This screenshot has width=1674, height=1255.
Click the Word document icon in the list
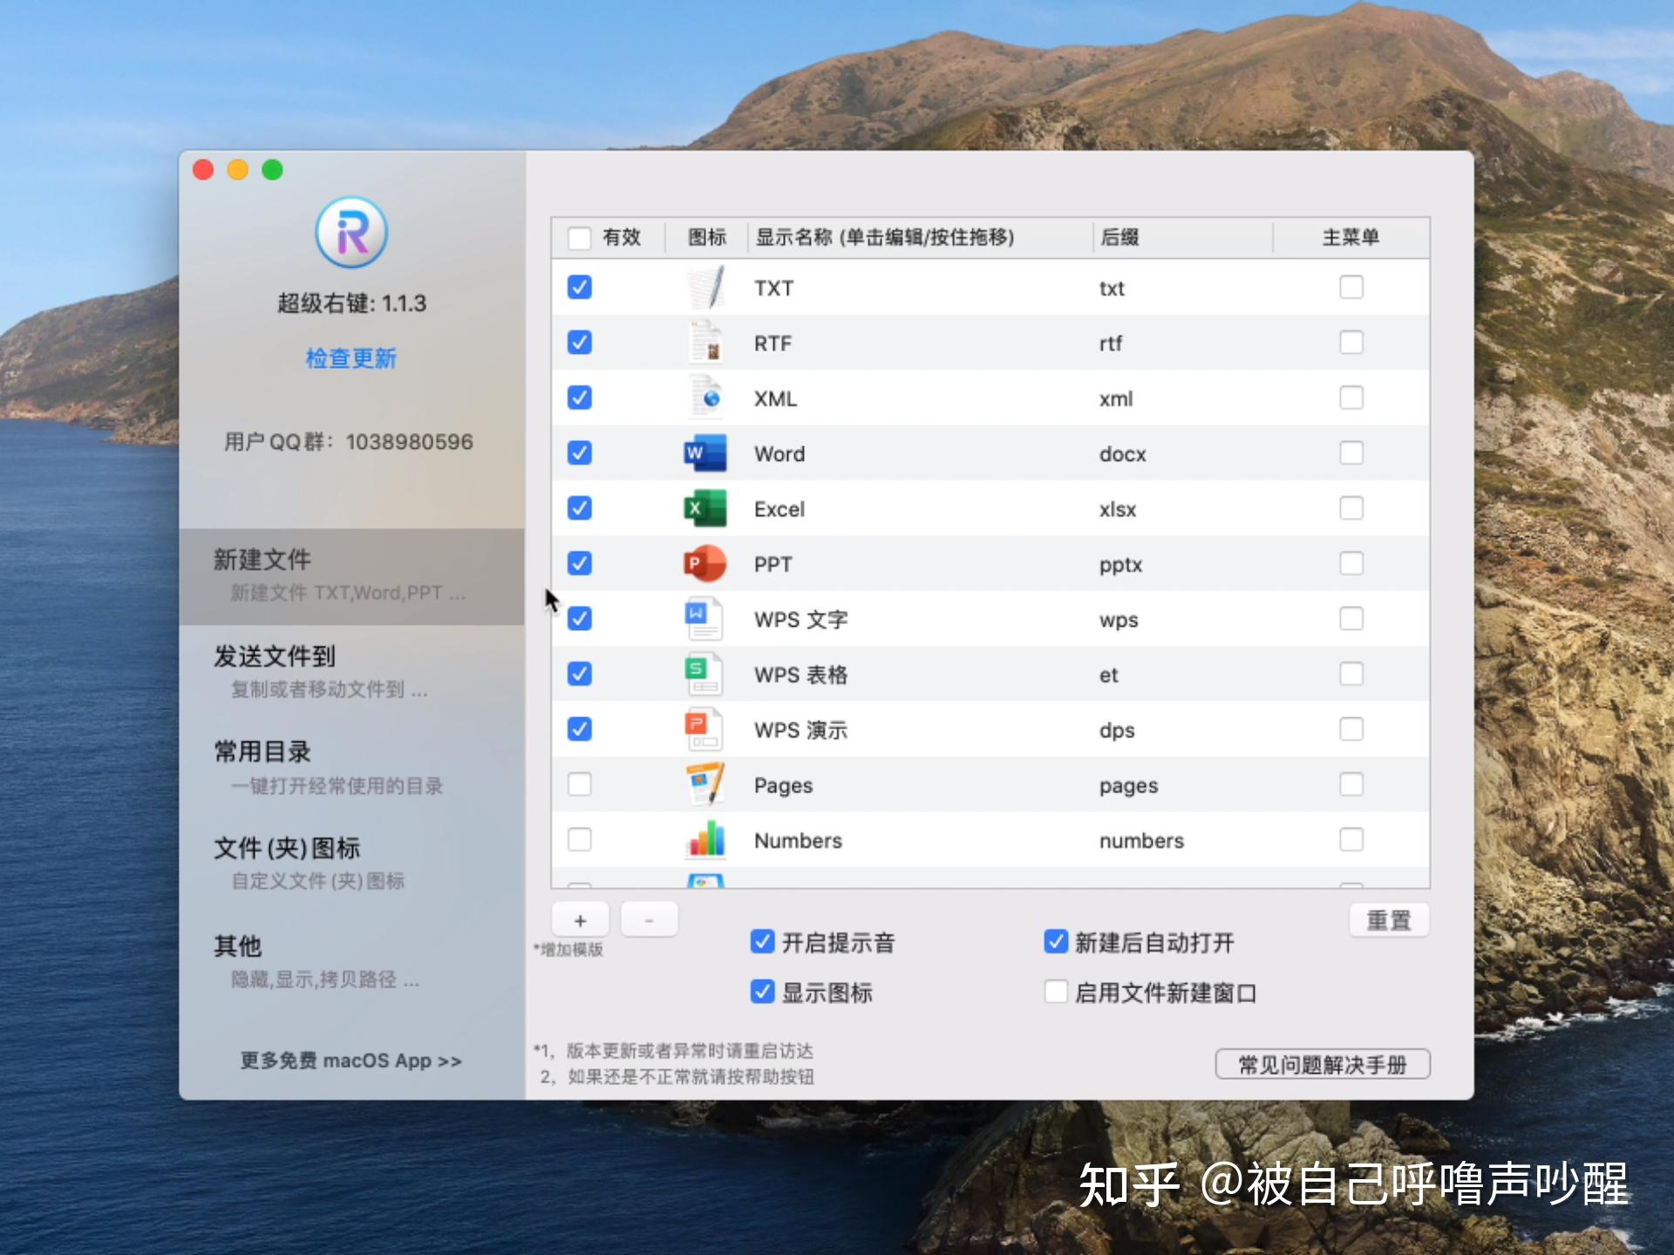pos(704,453)
